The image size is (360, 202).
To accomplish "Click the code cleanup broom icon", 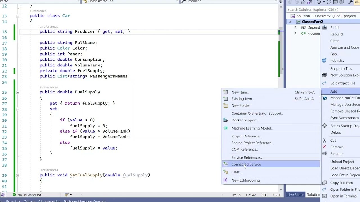I will (66, 195).
